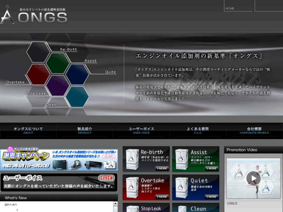Viewport: 283px width, 212px height.
Task: Click the teal Clean hexagon
Action: click(77, 97)
